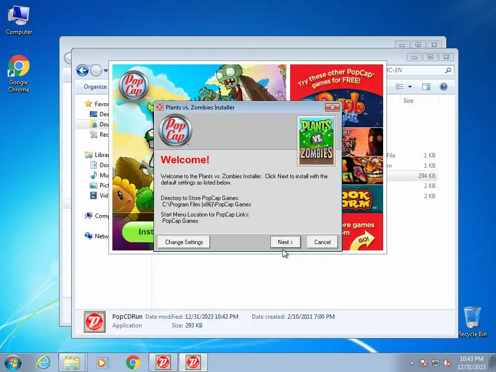Open the taskbar clock and date

coord(471,363)
